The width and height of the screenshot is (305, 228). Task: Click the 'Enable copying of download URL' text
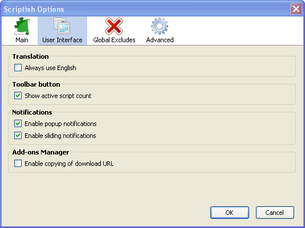pos(69,164)
